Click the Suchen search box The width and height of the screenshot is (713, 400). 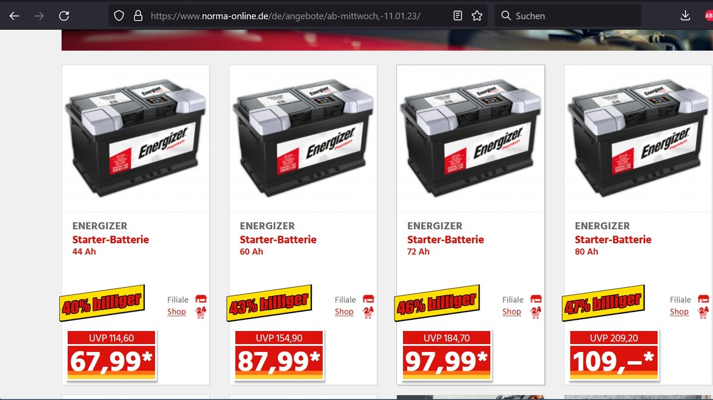point(567,16)
